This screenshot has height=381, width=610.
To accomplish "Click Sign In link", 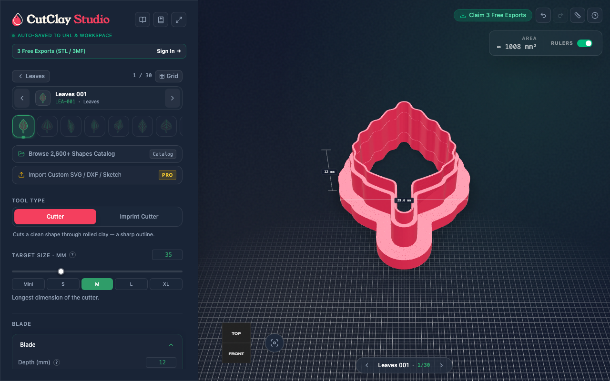I will pos(169,51).
